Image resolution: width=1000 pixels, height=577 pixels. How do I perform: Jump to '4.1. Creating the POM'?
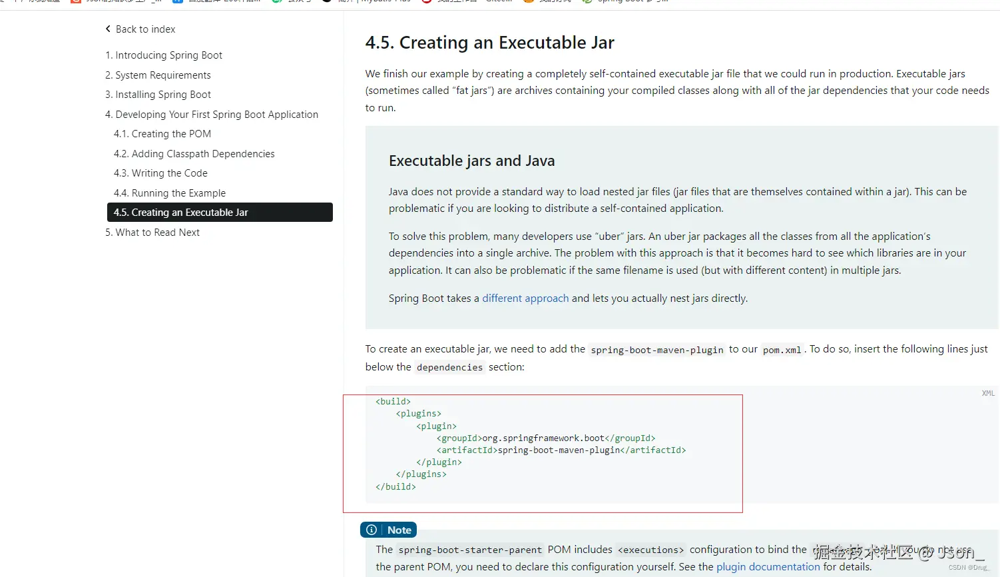click(x=162, y=134)
